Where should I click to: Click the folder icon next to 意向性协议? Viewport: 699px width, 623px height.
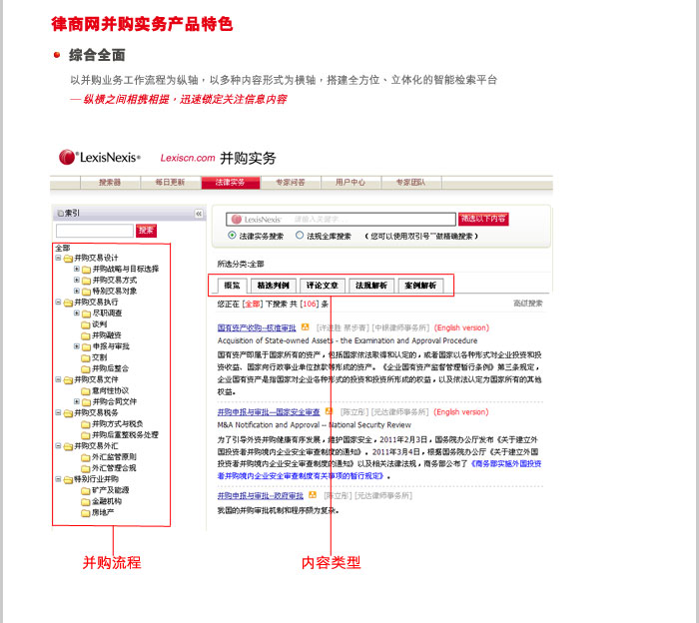point(86,390)
